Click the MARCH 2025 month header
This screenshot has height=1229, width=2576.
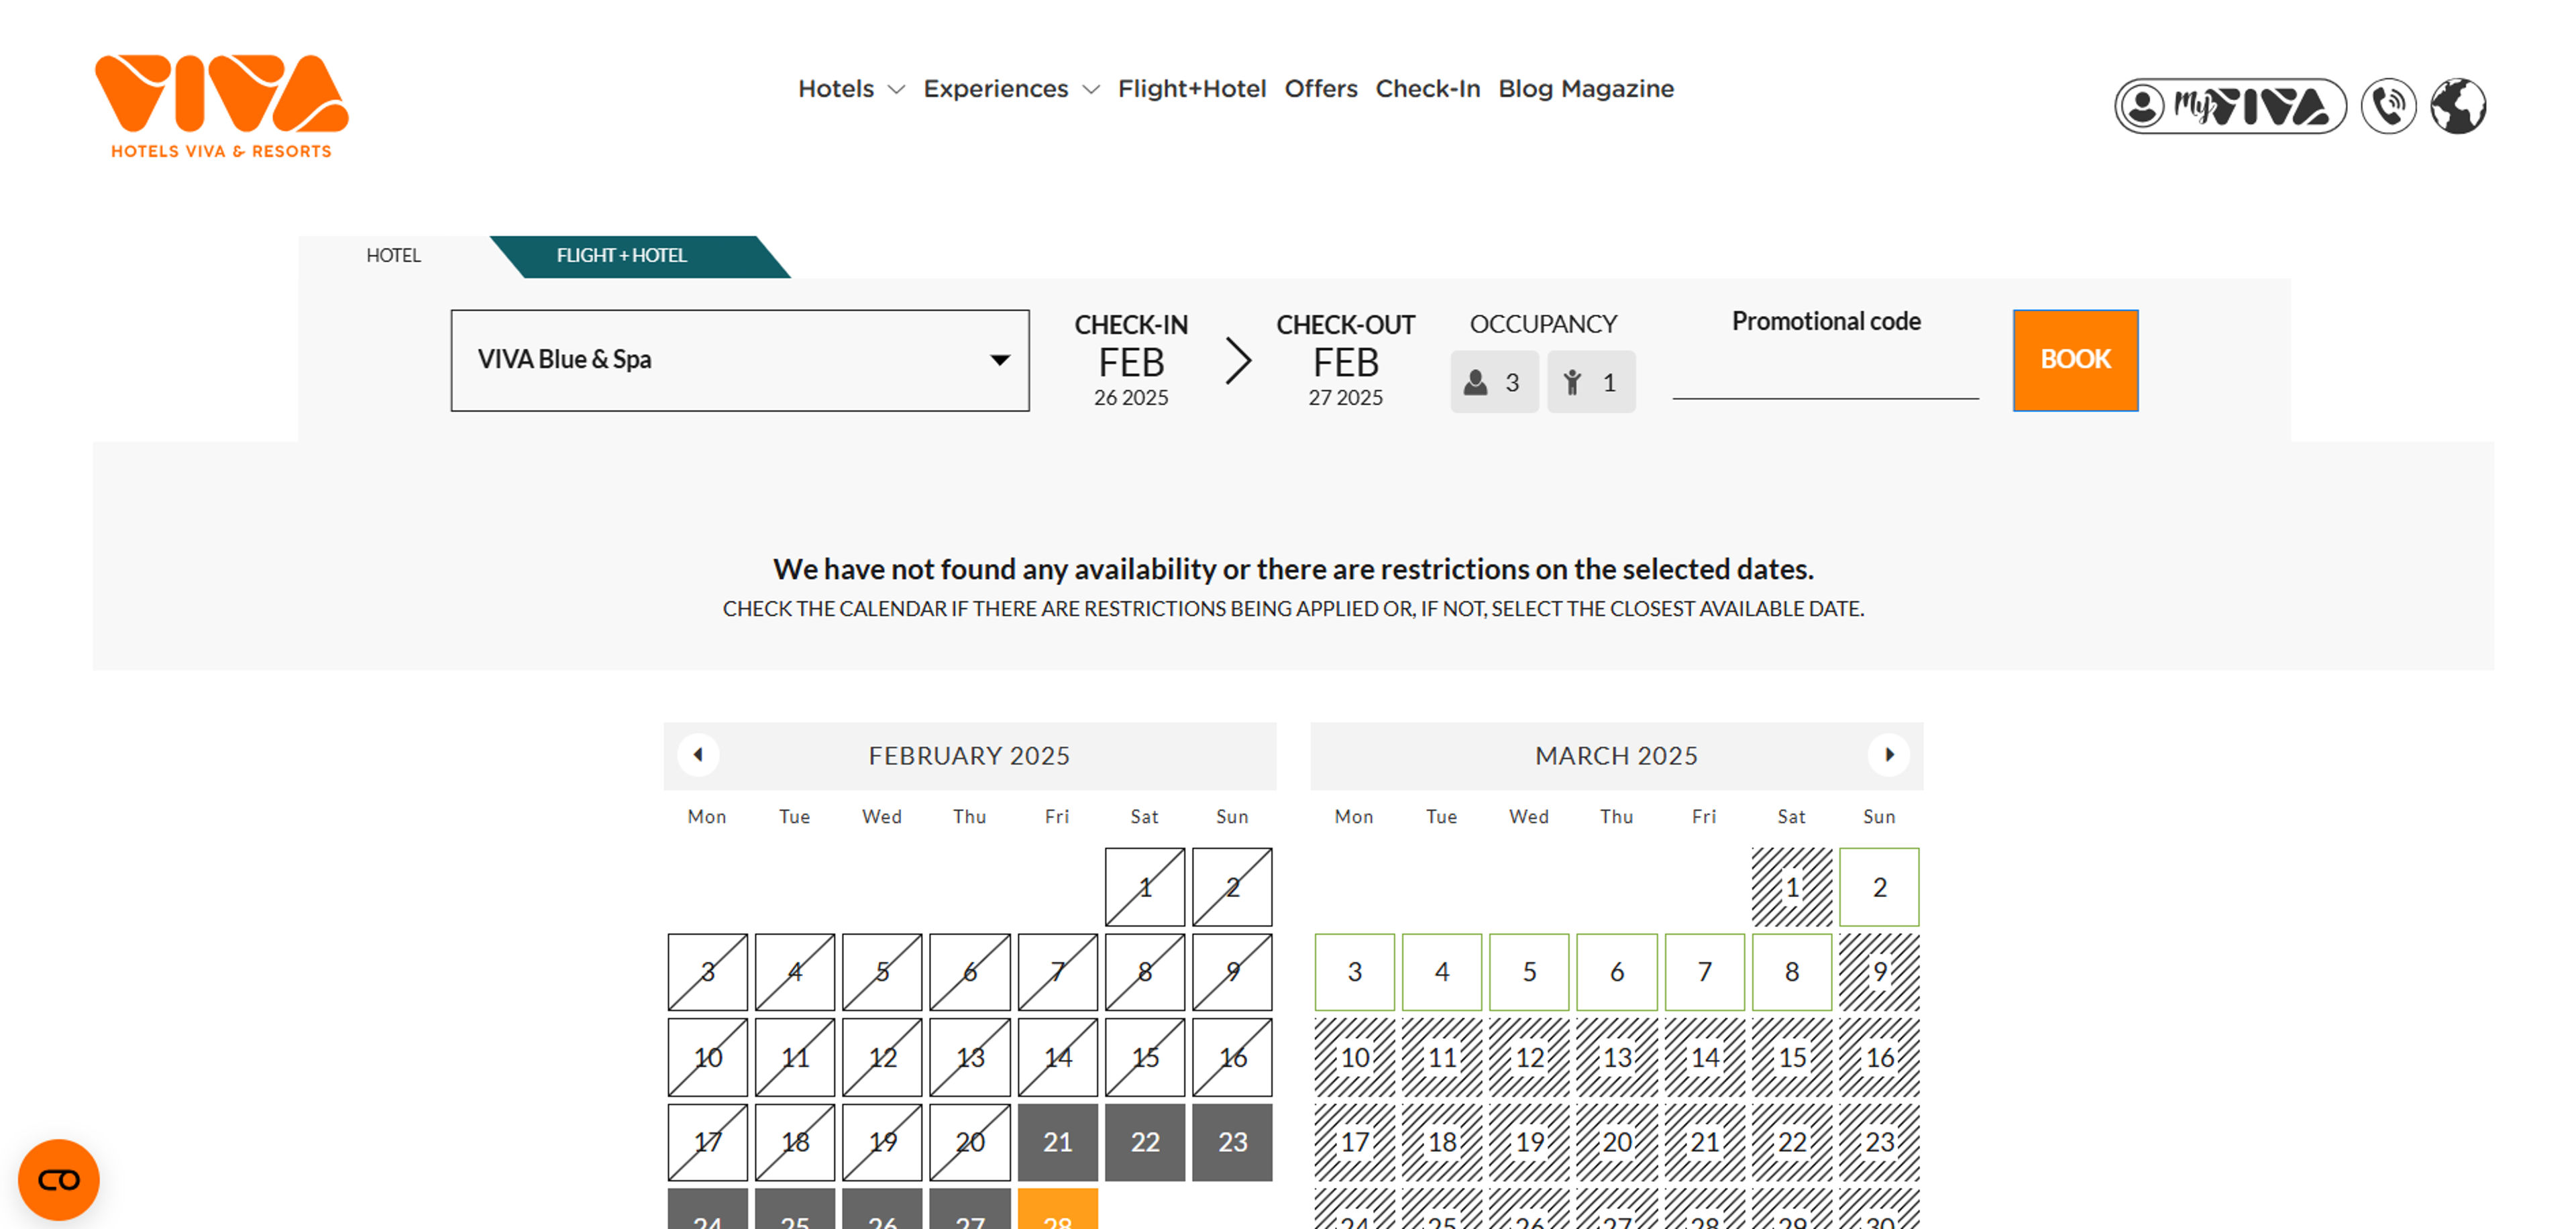pyautogui.click(x=1616, y=756)
